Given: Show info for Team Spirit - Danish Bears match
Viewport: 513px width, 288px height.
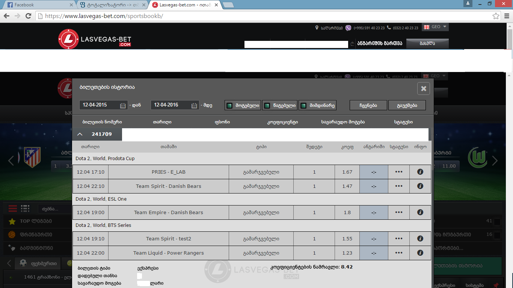Looking at the screenshot, I should pyautogui.click(x=420, y=186).
